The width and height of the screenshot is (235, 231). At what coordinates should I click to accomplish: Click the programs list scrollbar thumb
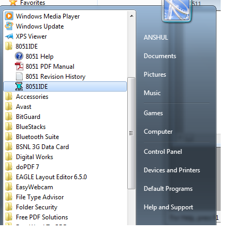tap(131, 133)
